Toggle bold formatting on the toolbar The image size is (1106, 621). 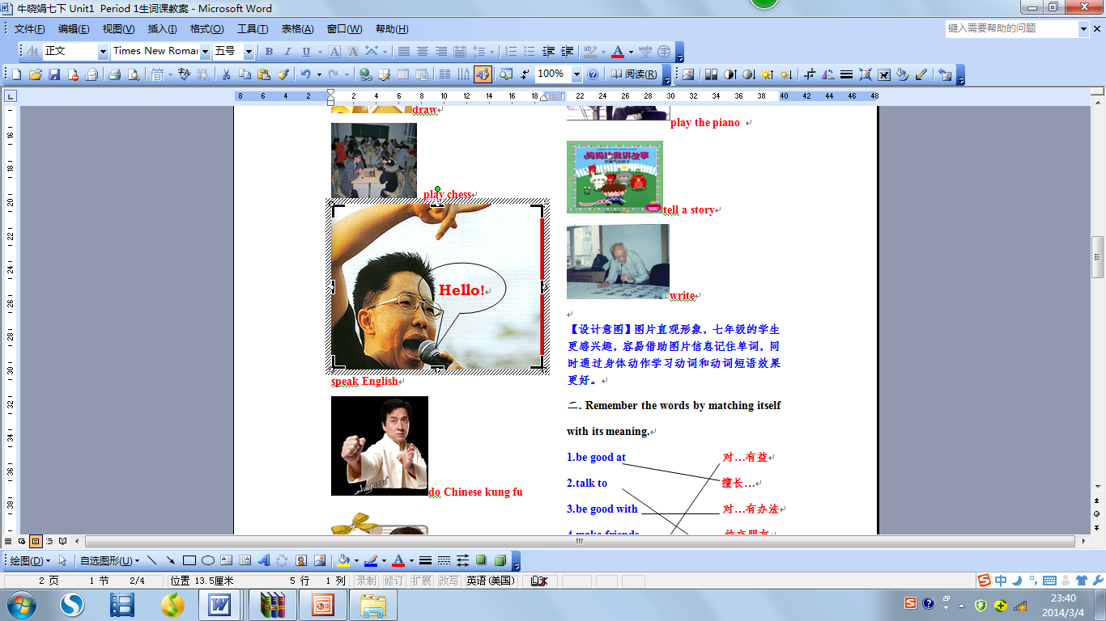pos(269,51)
